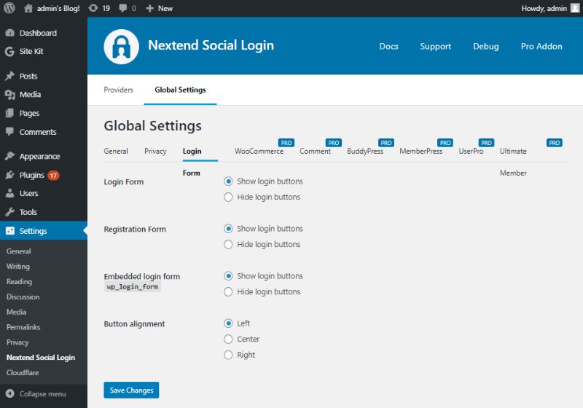Click the Site Kit Google icon
Screen dimensions: 583x408
(9, 51)
